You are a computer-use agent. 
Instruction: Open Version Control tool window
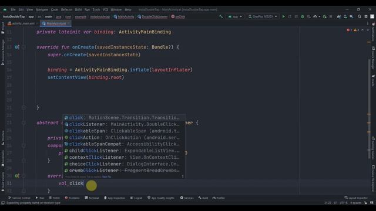point(19,198)
